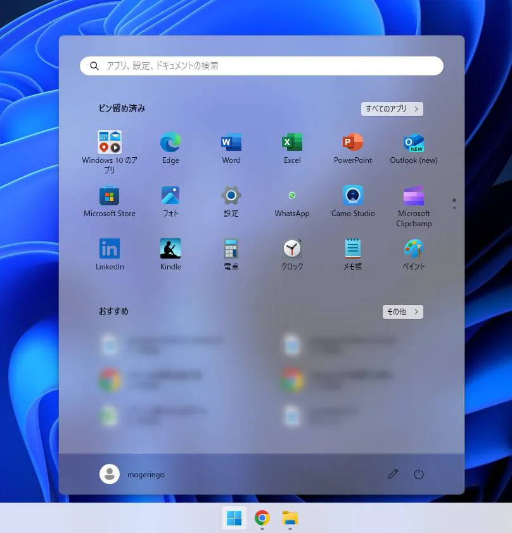Open File Explorer from the taskbar

coord(290,518)
